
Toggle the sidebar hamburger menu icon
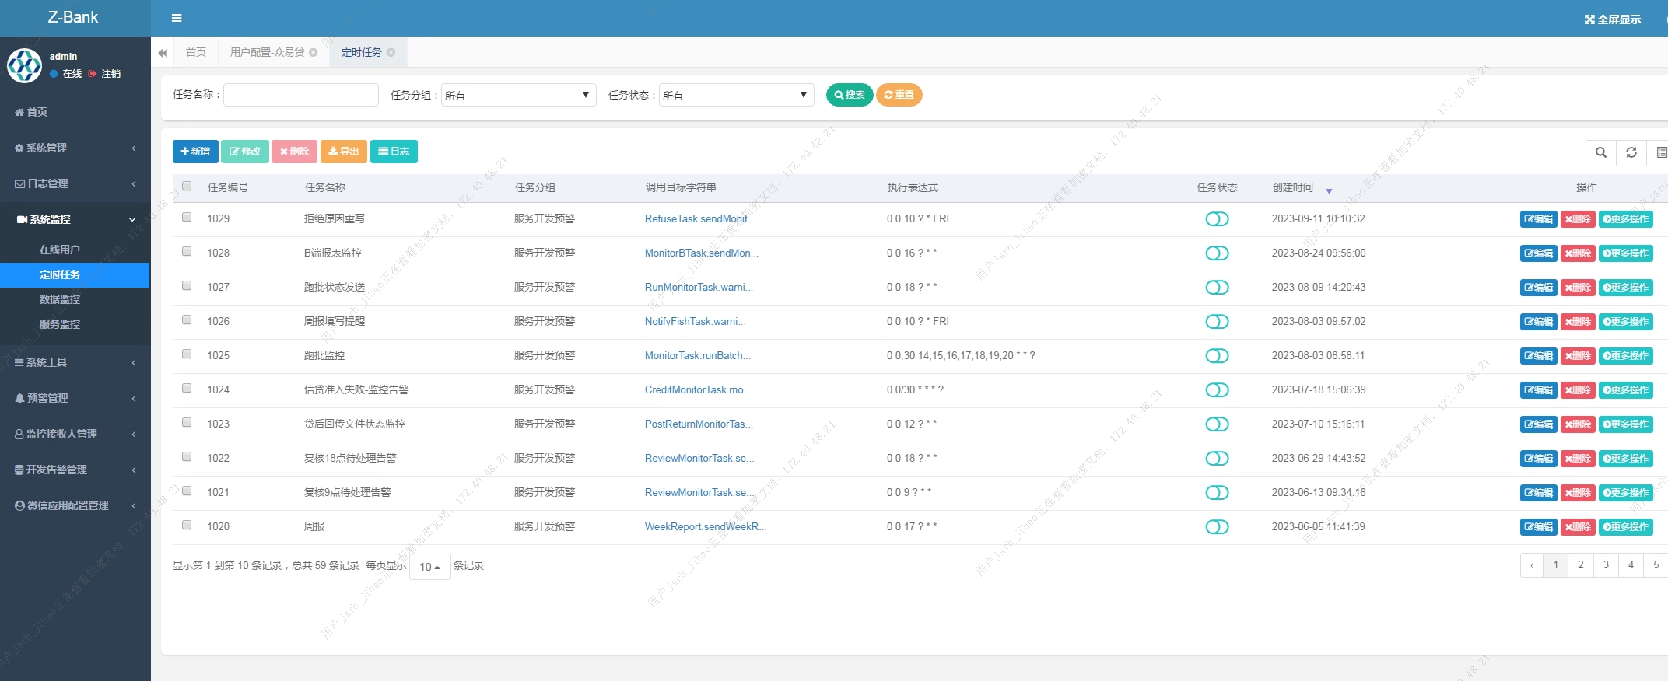(177, 18)
